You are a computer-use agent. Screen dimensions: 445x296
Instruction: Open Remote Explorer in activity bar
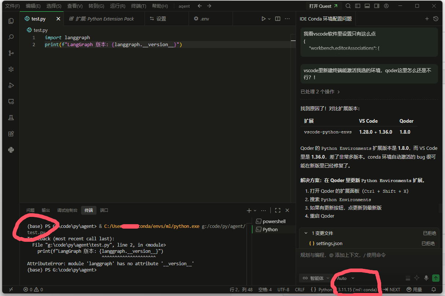point(11,101)
